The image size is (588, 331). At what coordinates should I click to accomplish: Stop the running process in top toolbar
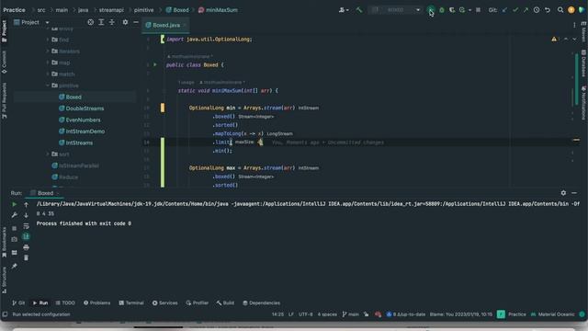tap(478, 10)
